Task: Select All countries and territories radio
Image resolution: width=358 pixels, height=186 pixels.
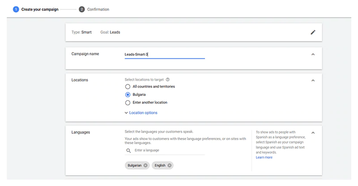Action: tap(128, 87)
